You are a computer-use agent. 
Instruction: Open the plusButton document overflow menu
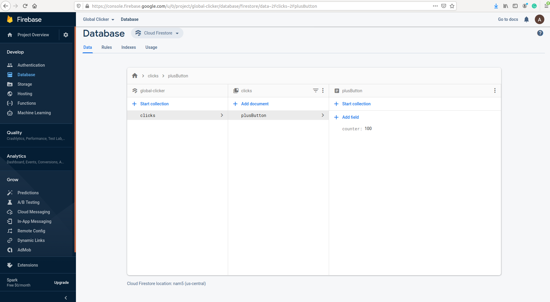[x=495, y=90]
